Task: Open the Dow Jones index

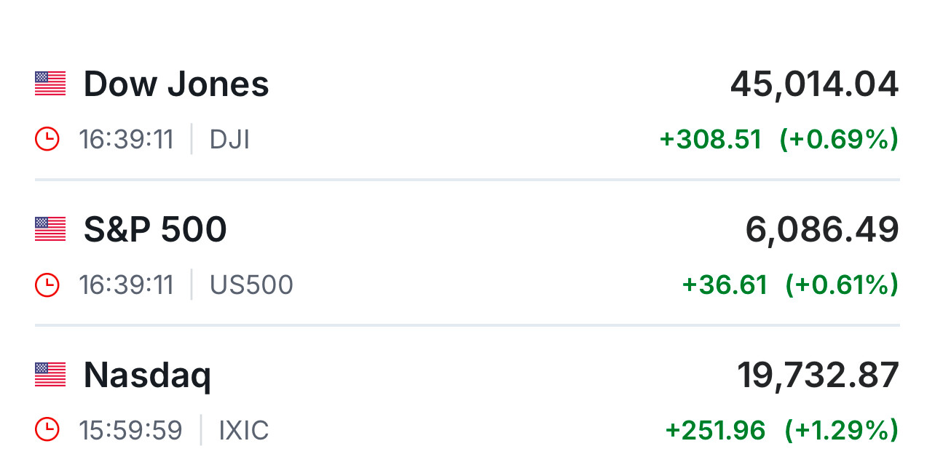Action: [176, 84]
